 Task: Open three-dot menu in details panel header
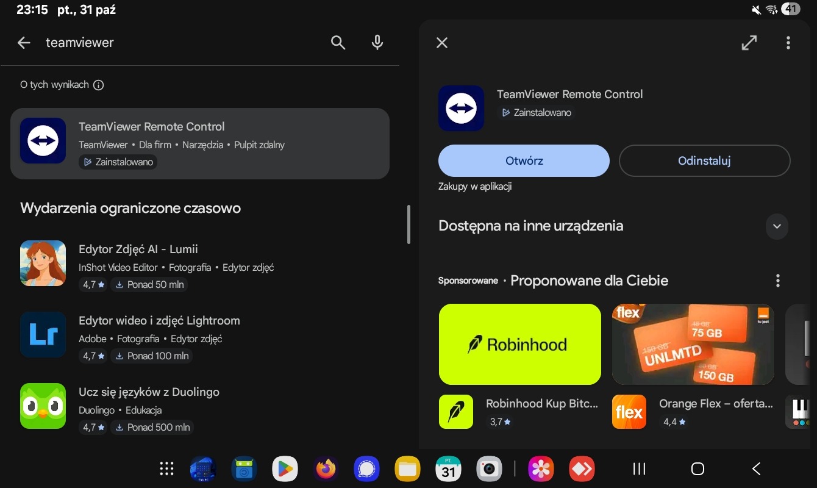pyautogui.click(x=788, y=43)
